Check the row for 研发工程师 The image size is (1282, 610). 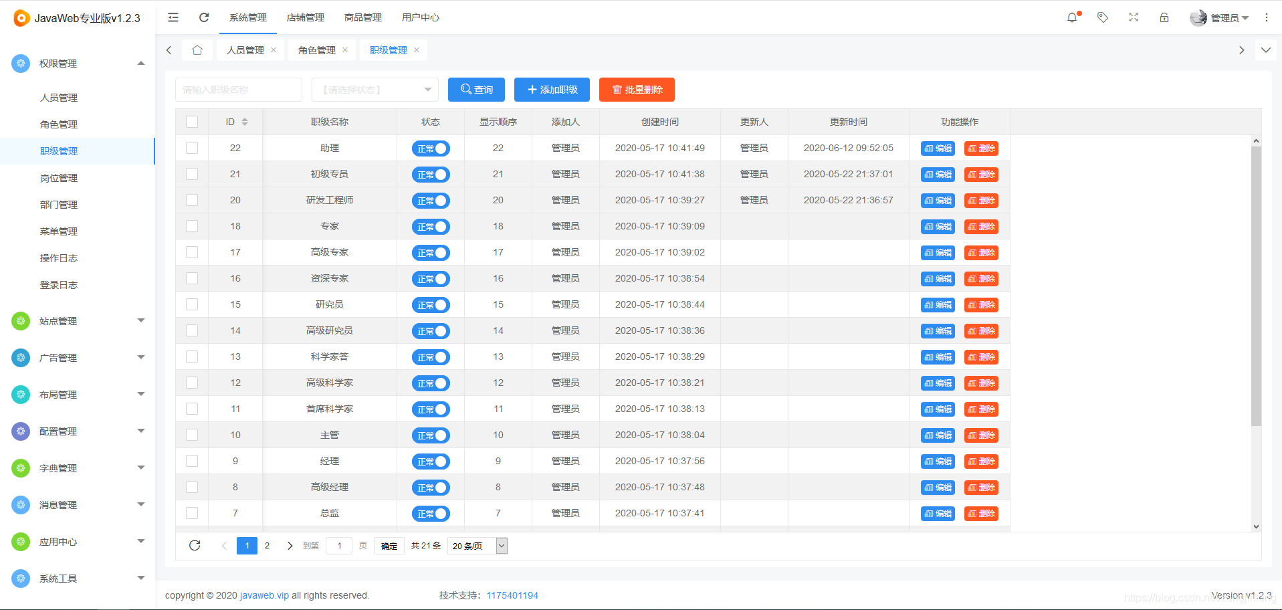tap(192, 200)
